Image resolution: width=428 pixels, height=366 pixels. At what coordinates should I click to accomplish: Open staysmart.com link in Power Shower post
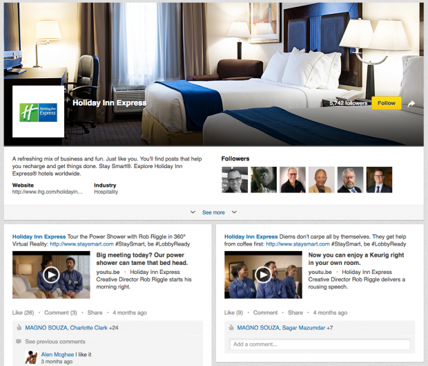coord(81,244)
